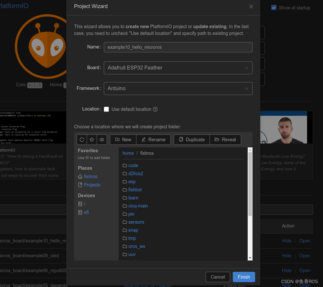Click Hide for example06_mpu605 project row
Viewport: 323px width, 287px height.
(x=286, y=270)
